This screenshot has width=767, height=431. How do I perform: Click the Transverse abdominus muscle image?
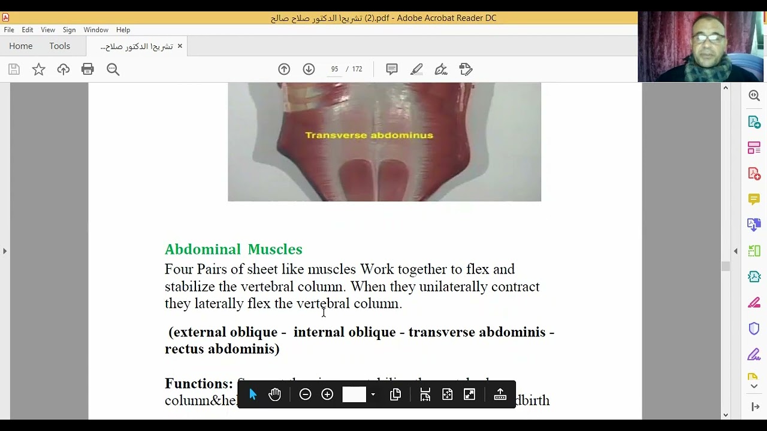point(384,142)
